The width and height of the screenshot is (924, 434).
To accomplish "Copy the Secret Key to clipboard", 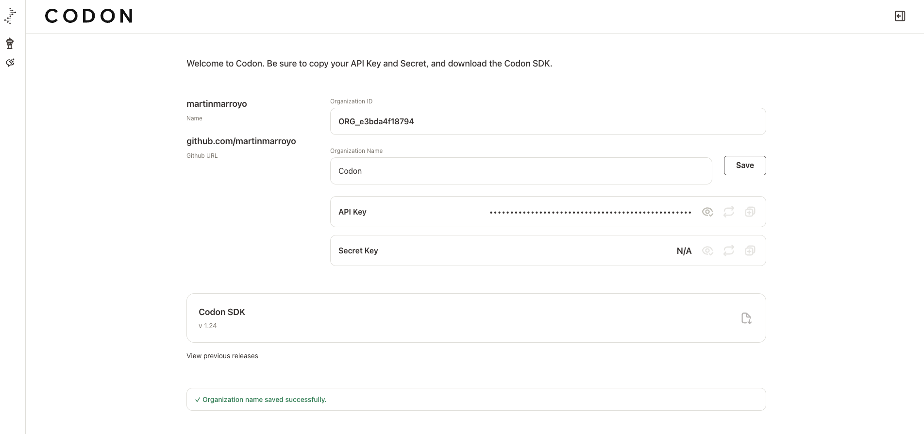I will pyautogui.click(x=750, y=250).
